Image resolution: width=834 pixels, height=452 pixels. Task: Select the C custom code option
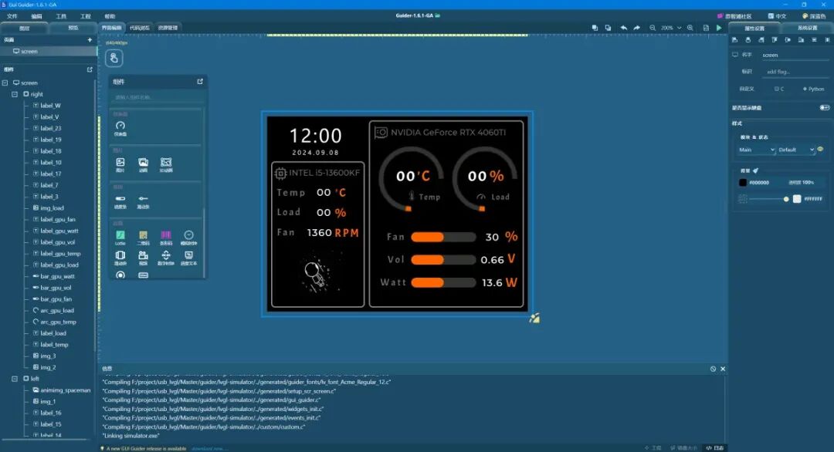779,89
